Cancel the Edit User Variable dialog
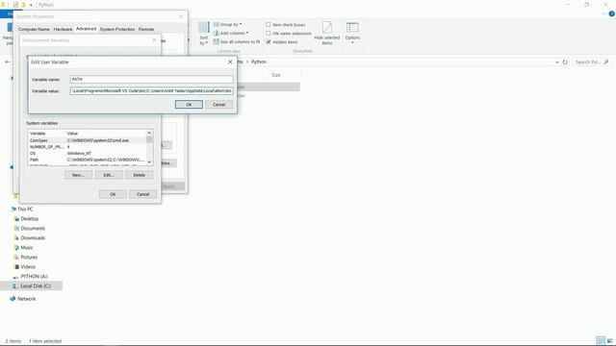 pyautogui.click(x=218, y=105)
